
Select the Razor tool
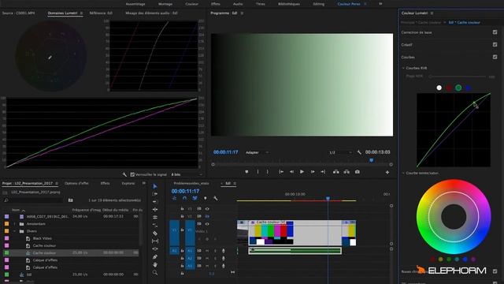click(x=155, y=234)
